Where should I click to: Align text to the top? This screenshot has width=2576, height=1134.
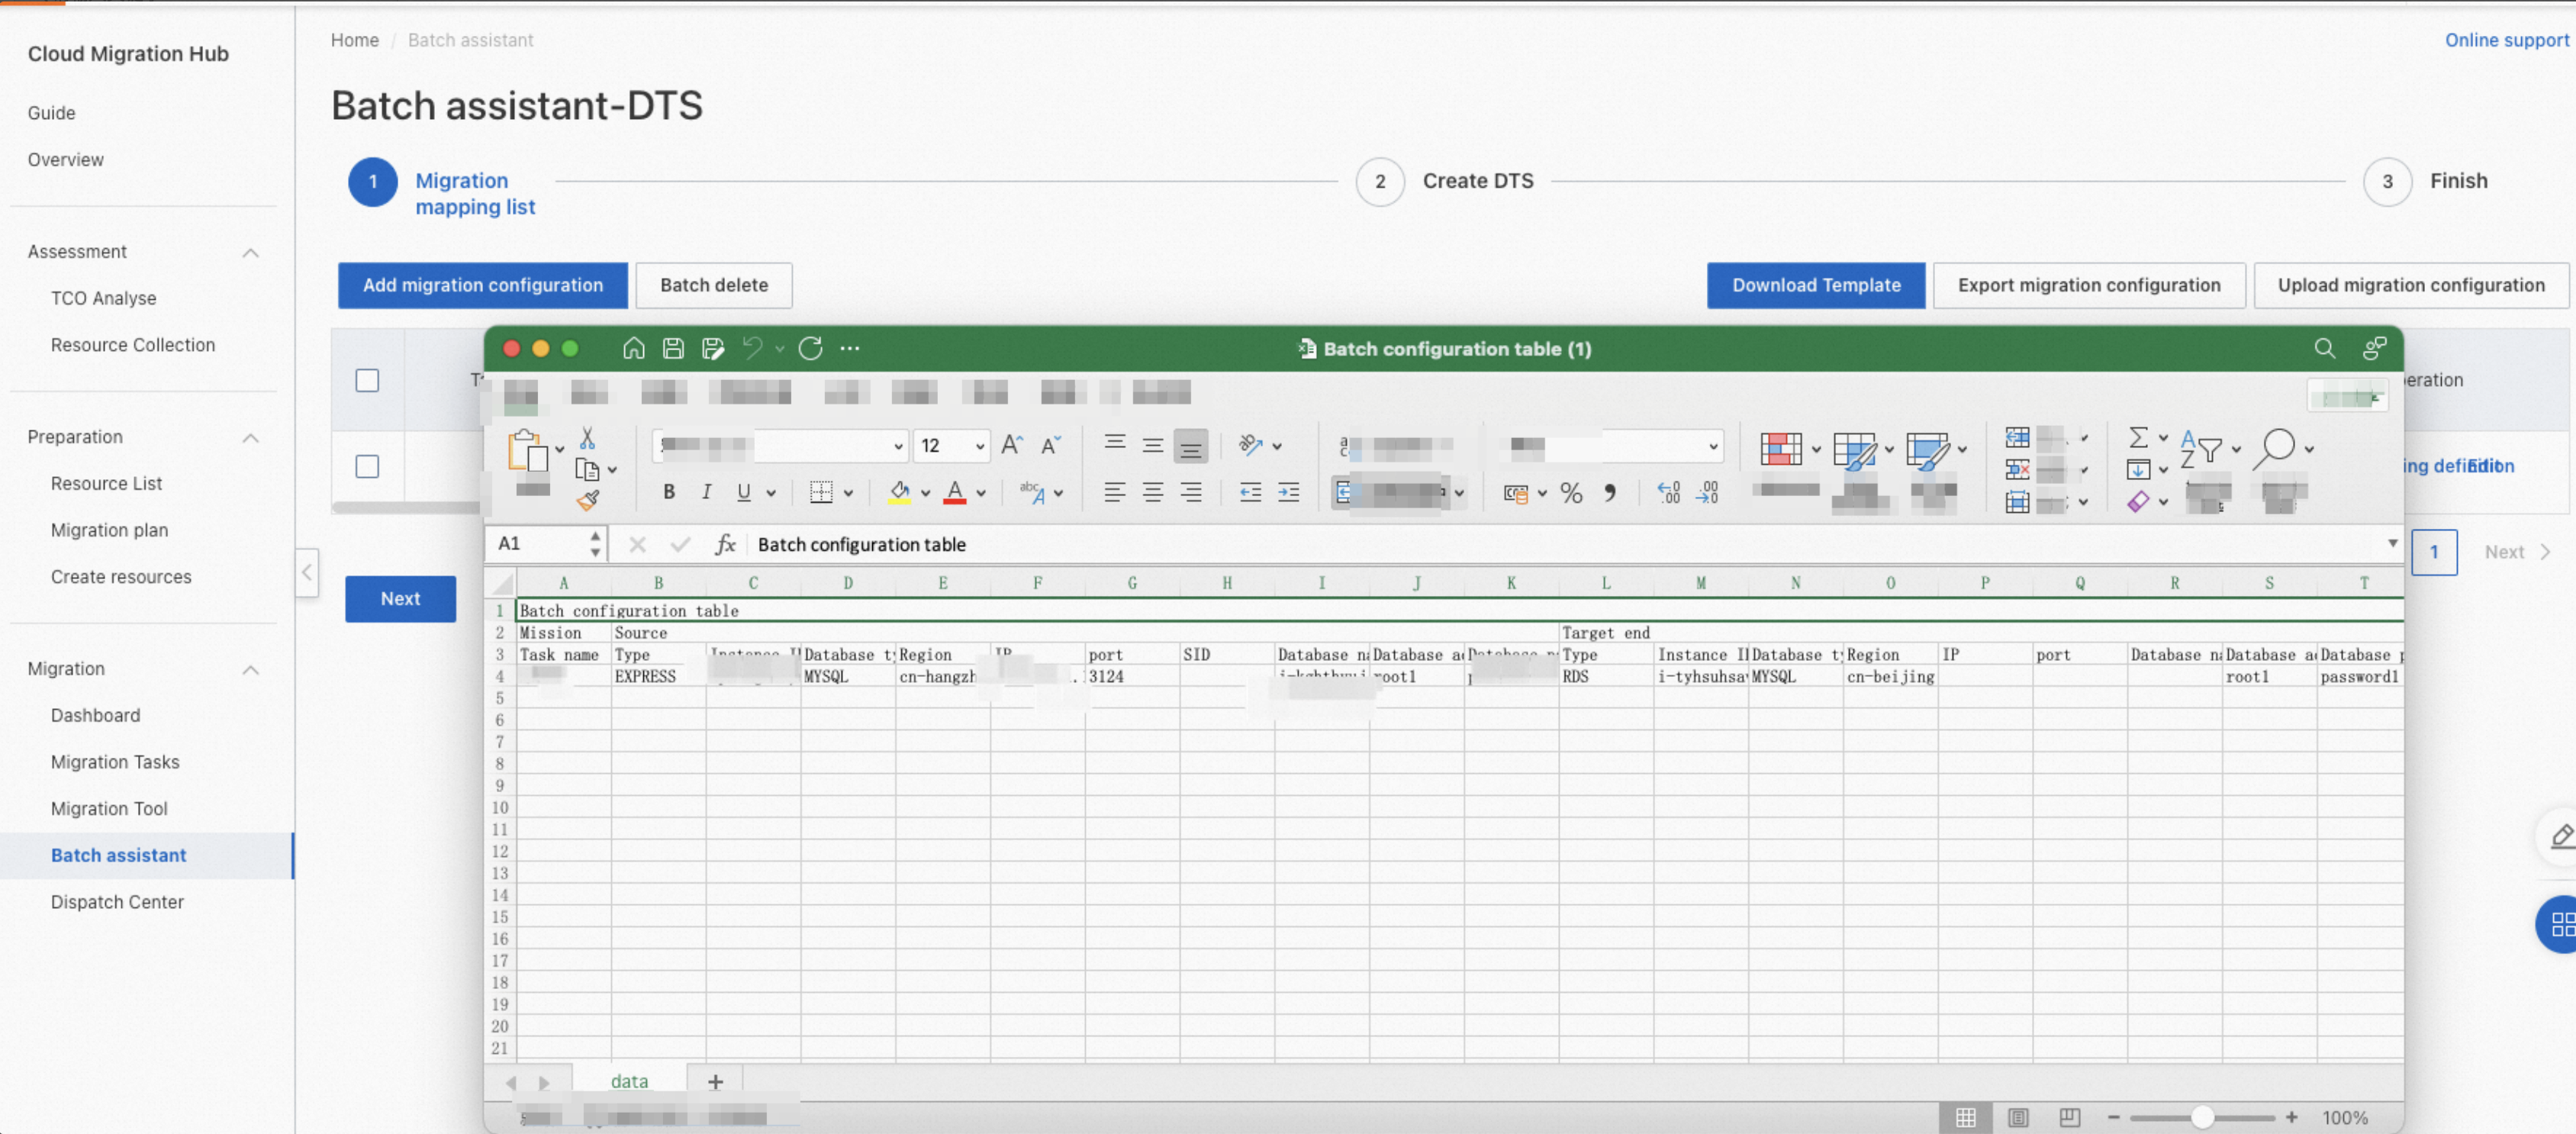pyautogui.click(x=1115, y=444)
